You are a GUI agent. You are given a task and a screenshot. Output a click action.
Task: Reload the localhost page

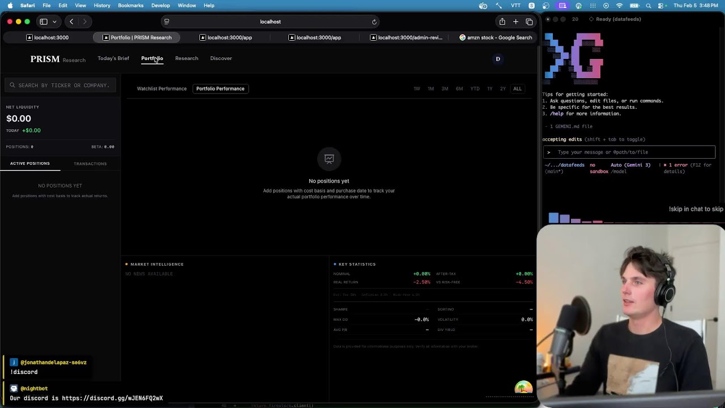click(374, 22)
